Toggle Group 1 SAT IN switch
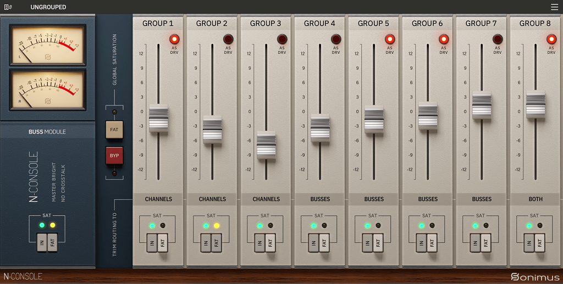This screenshot has height=284, width=563. (x=152, y=243)
